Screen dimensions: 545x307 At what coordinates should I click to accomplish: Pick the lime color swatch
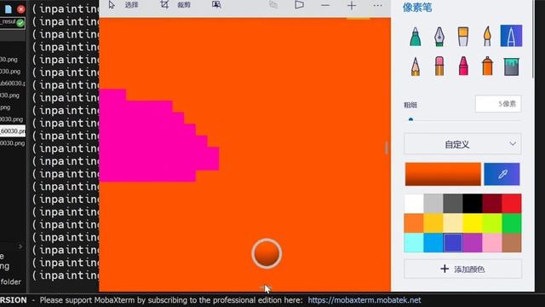point(492,223)
